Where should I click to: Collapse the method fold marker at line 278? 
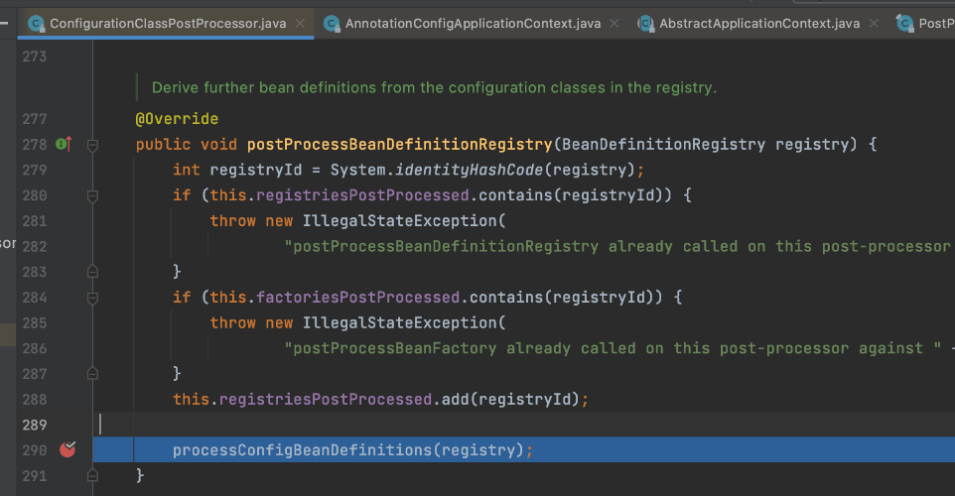(x=92, y=145)
